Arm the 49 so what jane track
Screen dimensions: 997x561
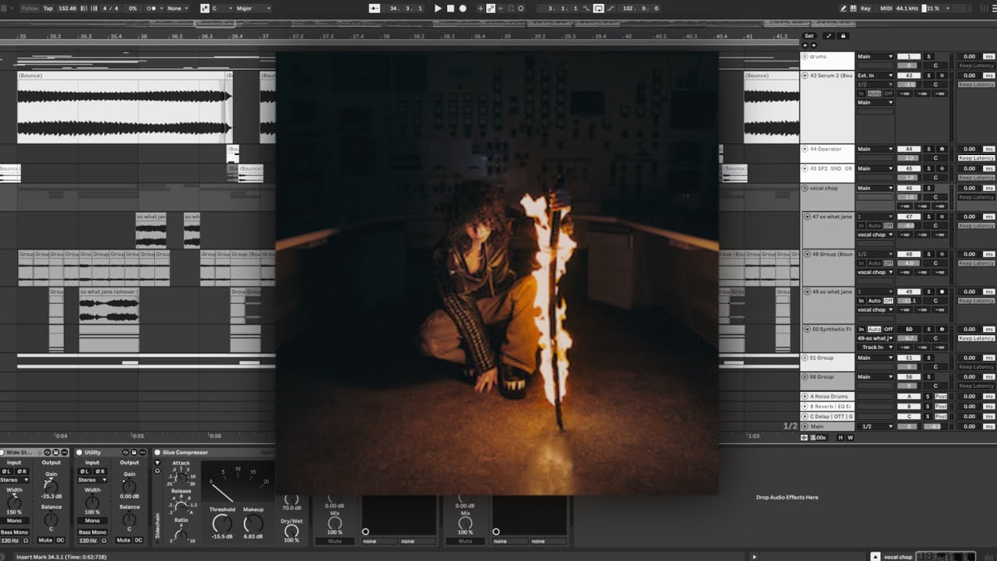[x=942, y=292]
